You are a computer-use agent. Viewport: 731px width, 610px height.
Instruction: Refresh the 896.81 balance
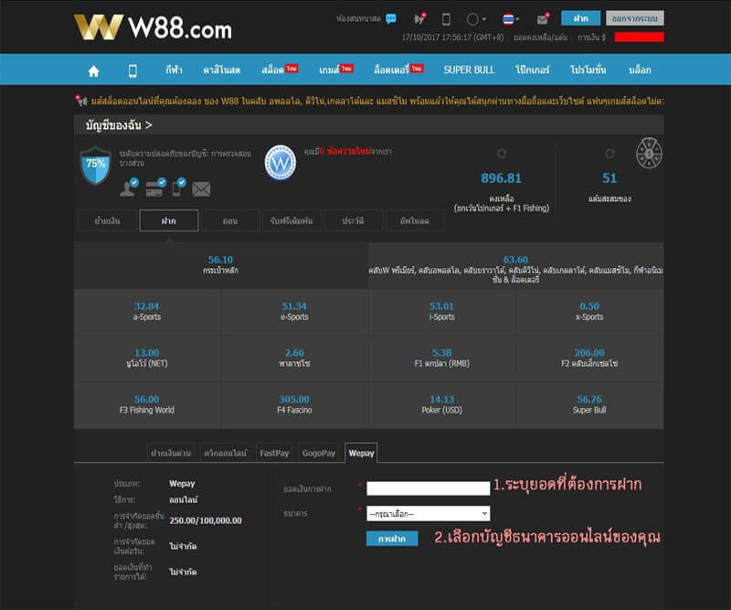[x=502, y=154]
